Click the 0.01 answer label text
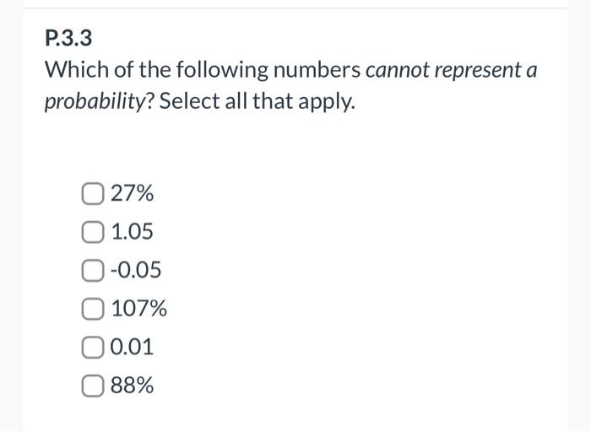The height and width of the screenshot is (432, 591). pyautogui.click(x=132, y=347)
